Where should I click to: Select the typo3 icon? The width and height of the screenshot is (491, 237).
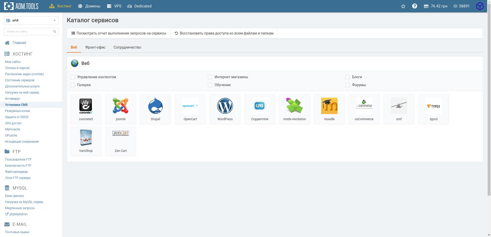pos(434,106)
